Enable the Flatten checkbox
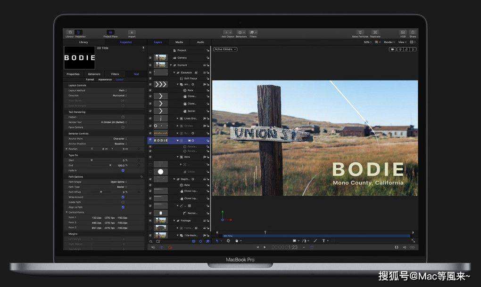481x287 pixels. pos(123,117)
